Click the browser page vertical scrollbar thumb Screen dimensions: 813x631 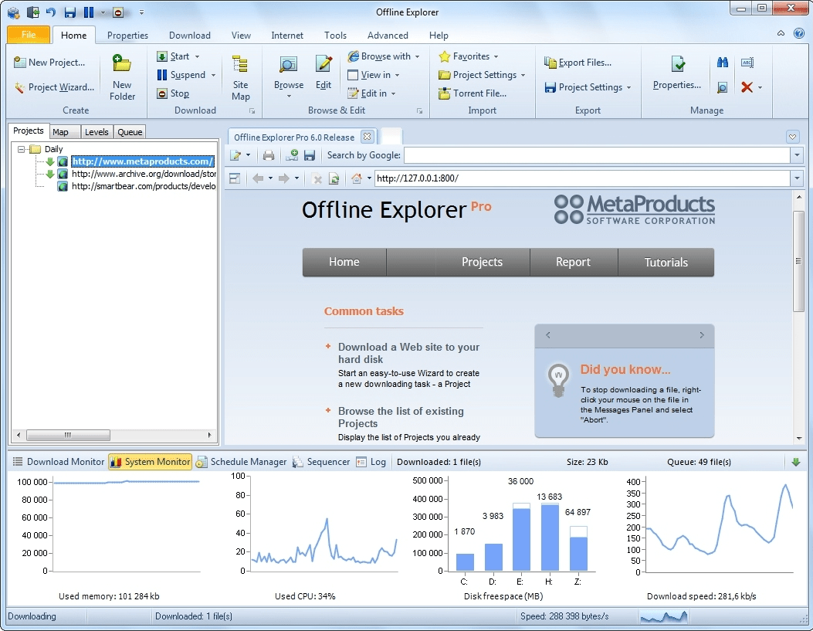tap(798, 261)
